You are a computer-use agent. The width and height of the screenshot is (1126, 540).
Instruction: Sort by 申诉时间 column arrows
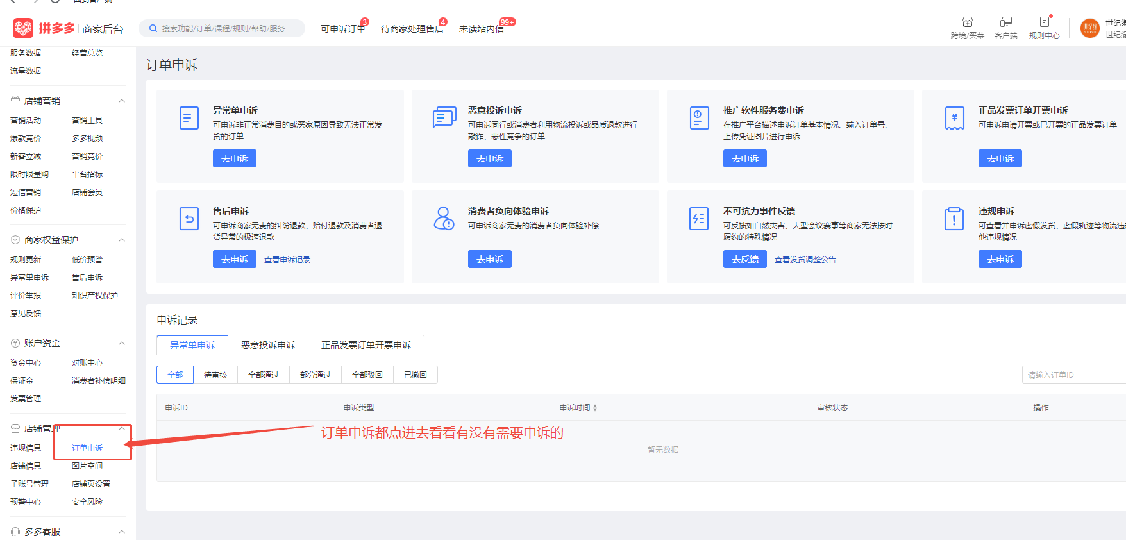tap(595, 408)
